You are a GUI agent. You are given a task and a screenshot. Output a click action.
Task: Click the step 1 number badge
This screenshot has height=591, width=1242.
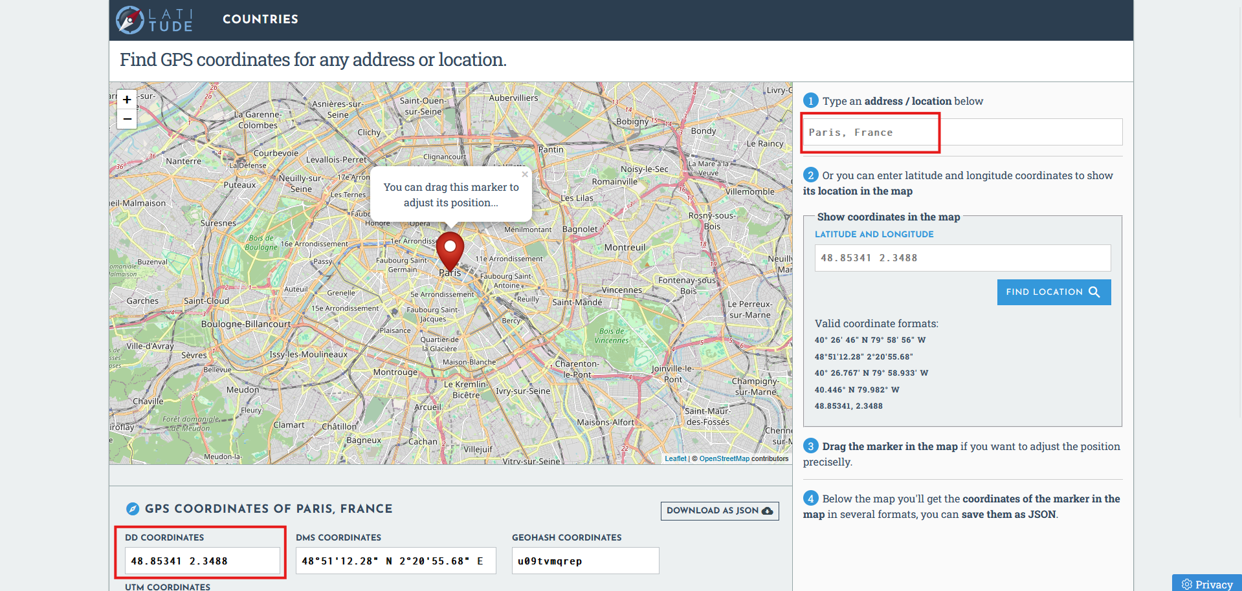pos(810,101)
